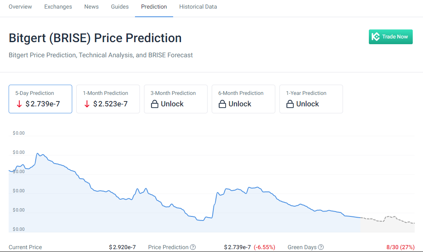Click the lock icon on 3-Month Prediction
423x252 pixels.
click(x=155, y=104)
